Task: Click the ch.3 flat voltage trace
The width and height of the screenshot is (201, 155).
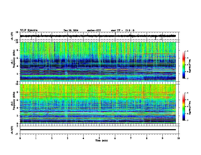Action: tap(98, 130)
